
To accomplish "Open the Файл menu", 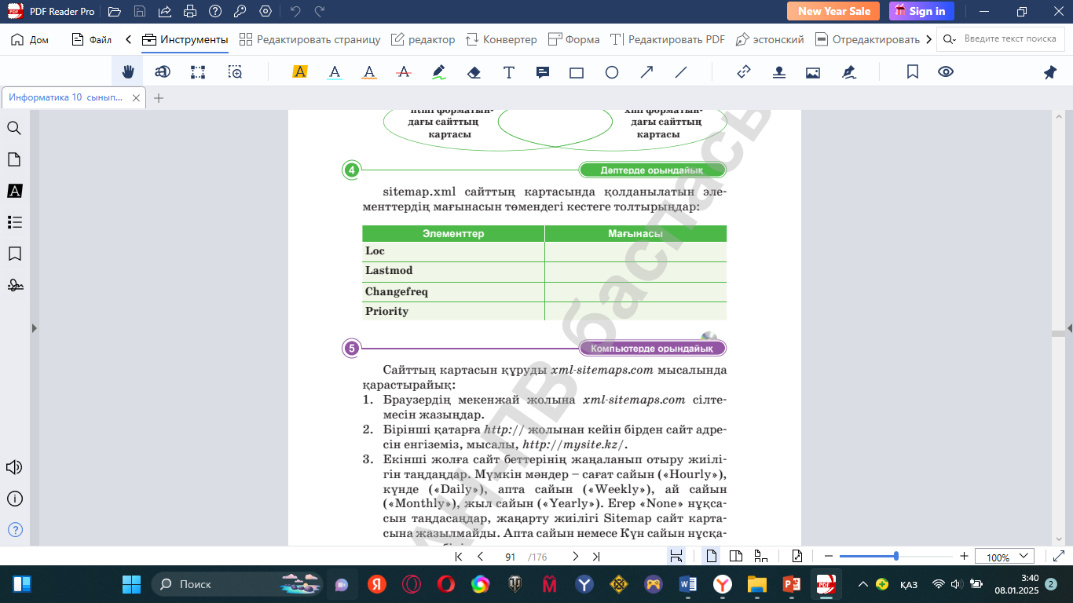I will point(92,39).
